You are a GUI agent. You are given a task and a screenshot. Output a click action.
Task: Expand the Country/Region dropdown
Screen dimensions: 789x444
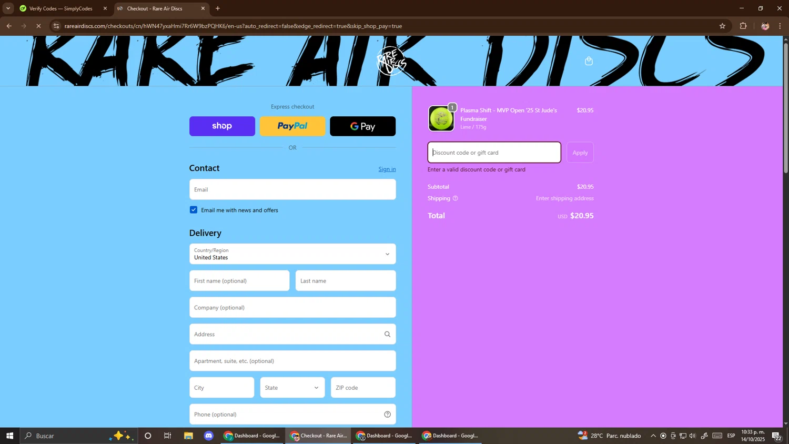tap(292, 254)
